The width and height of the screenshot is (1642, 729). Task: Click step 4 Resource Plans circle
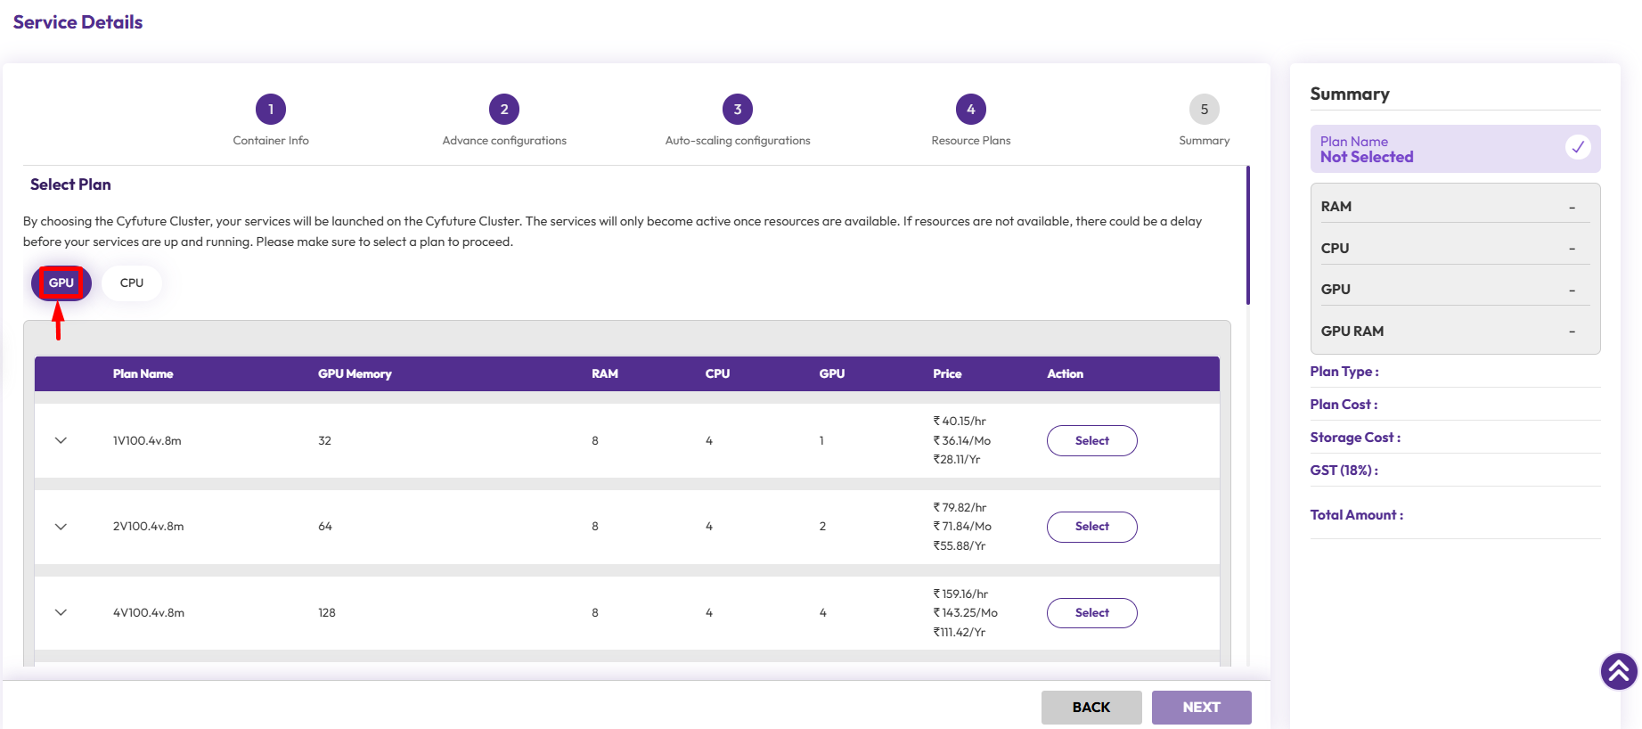[971, 110]
